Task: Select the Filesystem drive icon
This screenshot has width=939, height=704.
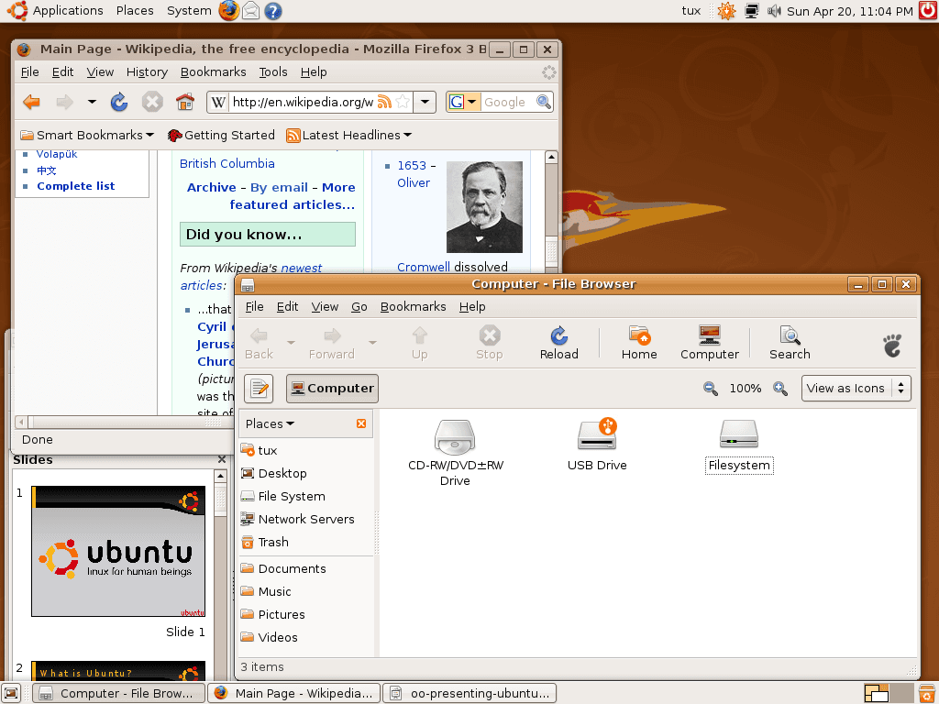Action: click(739, 434)
